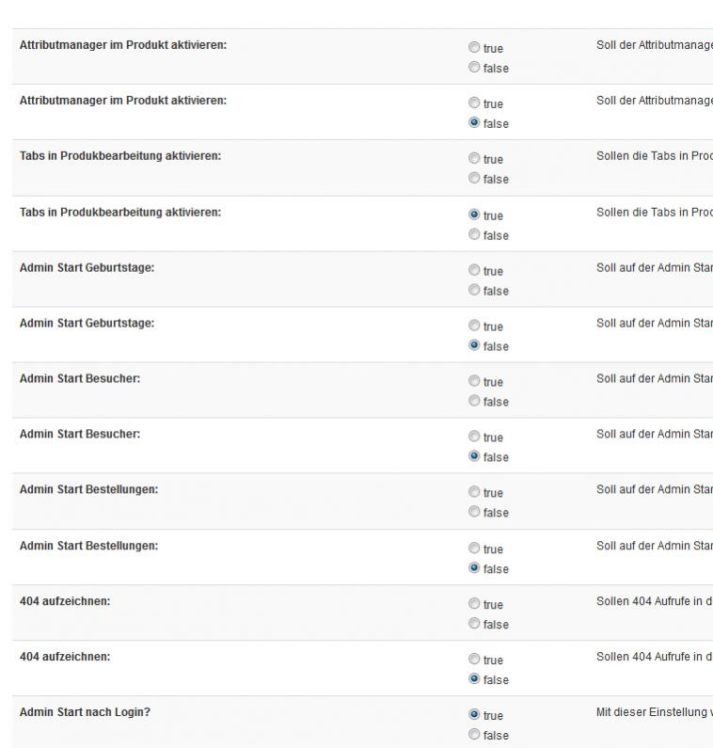Image resolution: width=713 pixels, height=748 pixels.
Task: Pick false in the unselected Tabs in Produkbearbeitung row
Action: [474, 179]
